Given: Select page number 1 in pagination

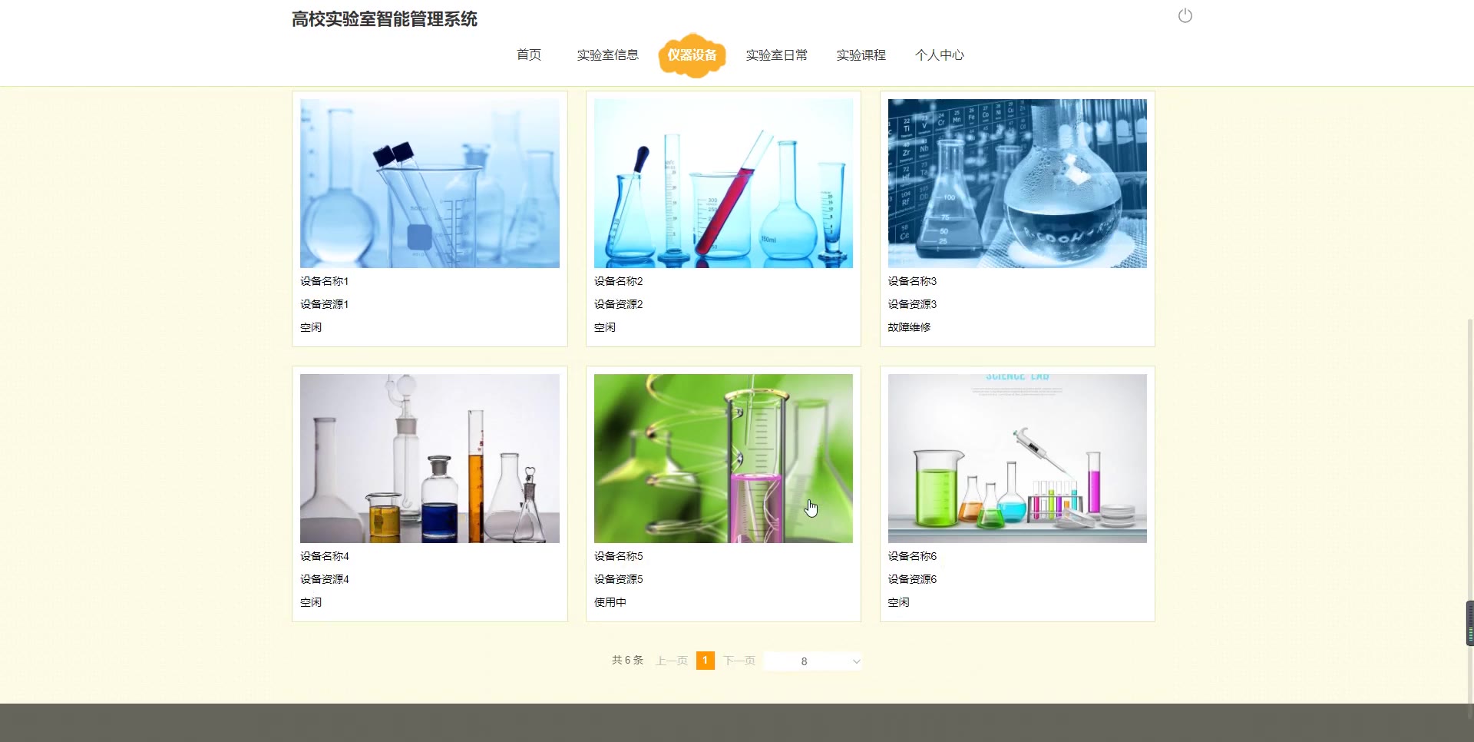Looking at the screenshot, I should pos(706,661).
